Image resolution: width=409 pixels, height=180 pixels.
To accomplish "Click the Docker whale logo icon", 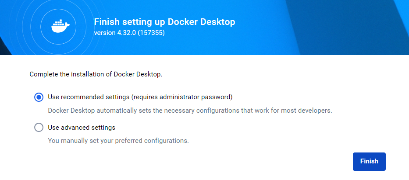I will [58, 26].
